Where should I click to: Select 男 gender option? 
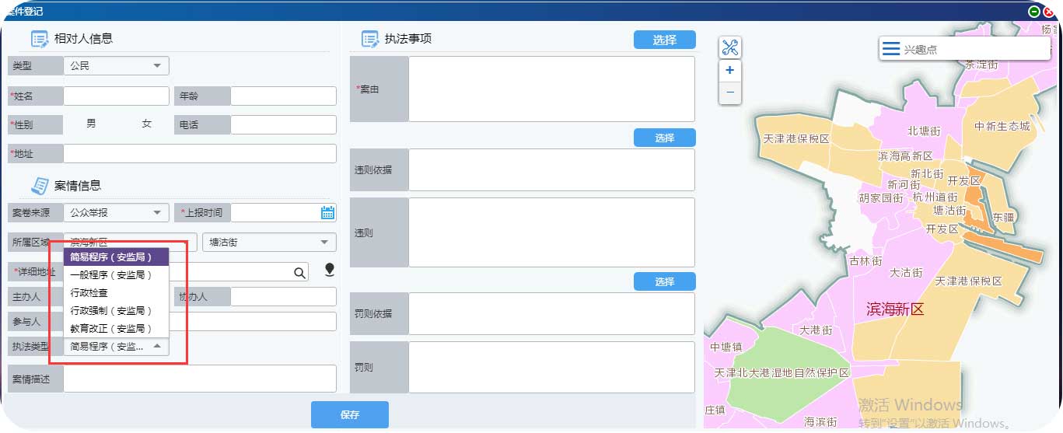coord(91,124)
